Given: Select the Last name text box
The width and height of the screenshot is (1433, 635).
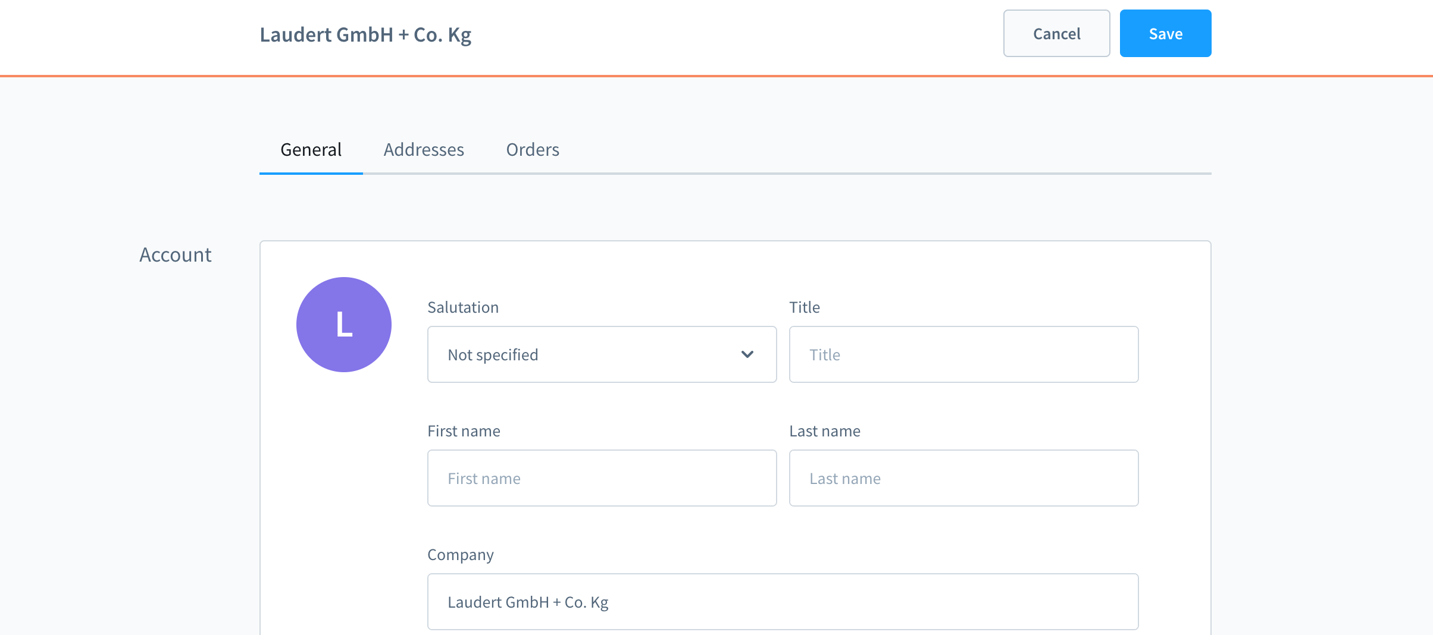Looking at the screenshot, I should [x=963, y=478].
